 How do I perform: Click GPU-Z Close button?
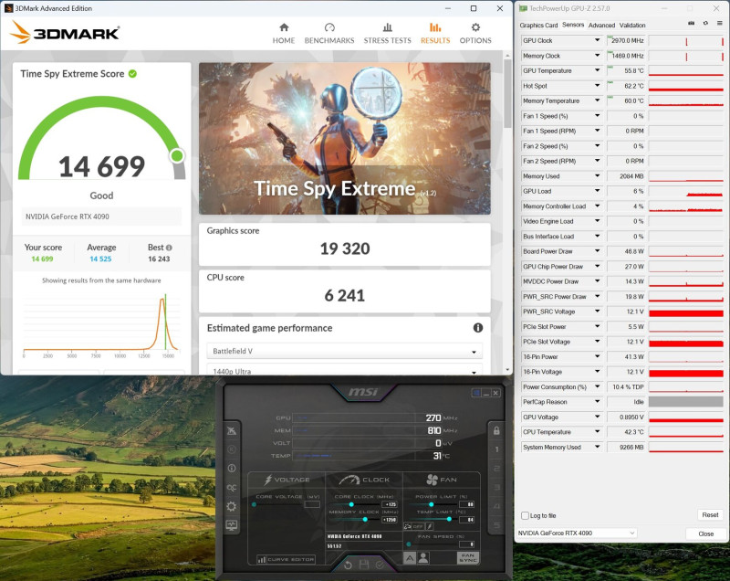(705, 533)
